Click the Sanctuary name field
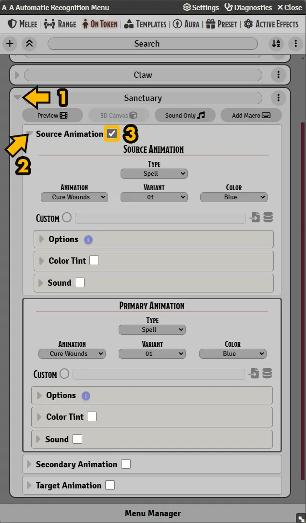Screen dimensions: 306x523 pyautogui.click(x=143, y=97)
